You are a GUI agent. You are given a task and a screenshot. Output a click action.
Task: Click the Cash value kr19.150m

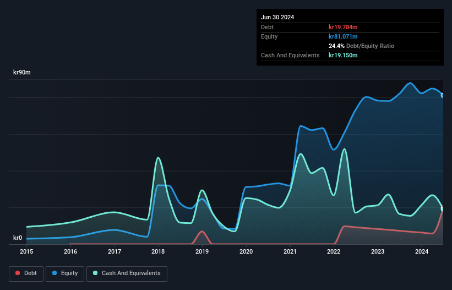click(x=343, y=55)
